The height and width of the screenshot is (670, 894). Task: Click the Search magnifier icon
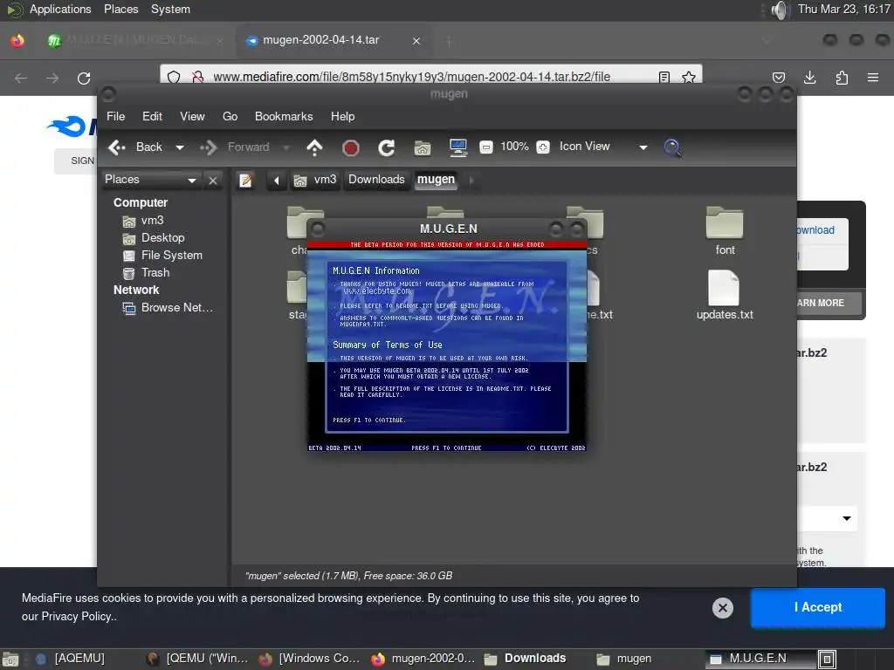(672, 147)
